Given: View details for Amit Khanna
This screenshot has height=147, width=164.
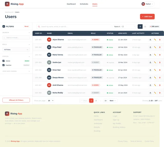Looking at the screenshot, I should point(150,85).
